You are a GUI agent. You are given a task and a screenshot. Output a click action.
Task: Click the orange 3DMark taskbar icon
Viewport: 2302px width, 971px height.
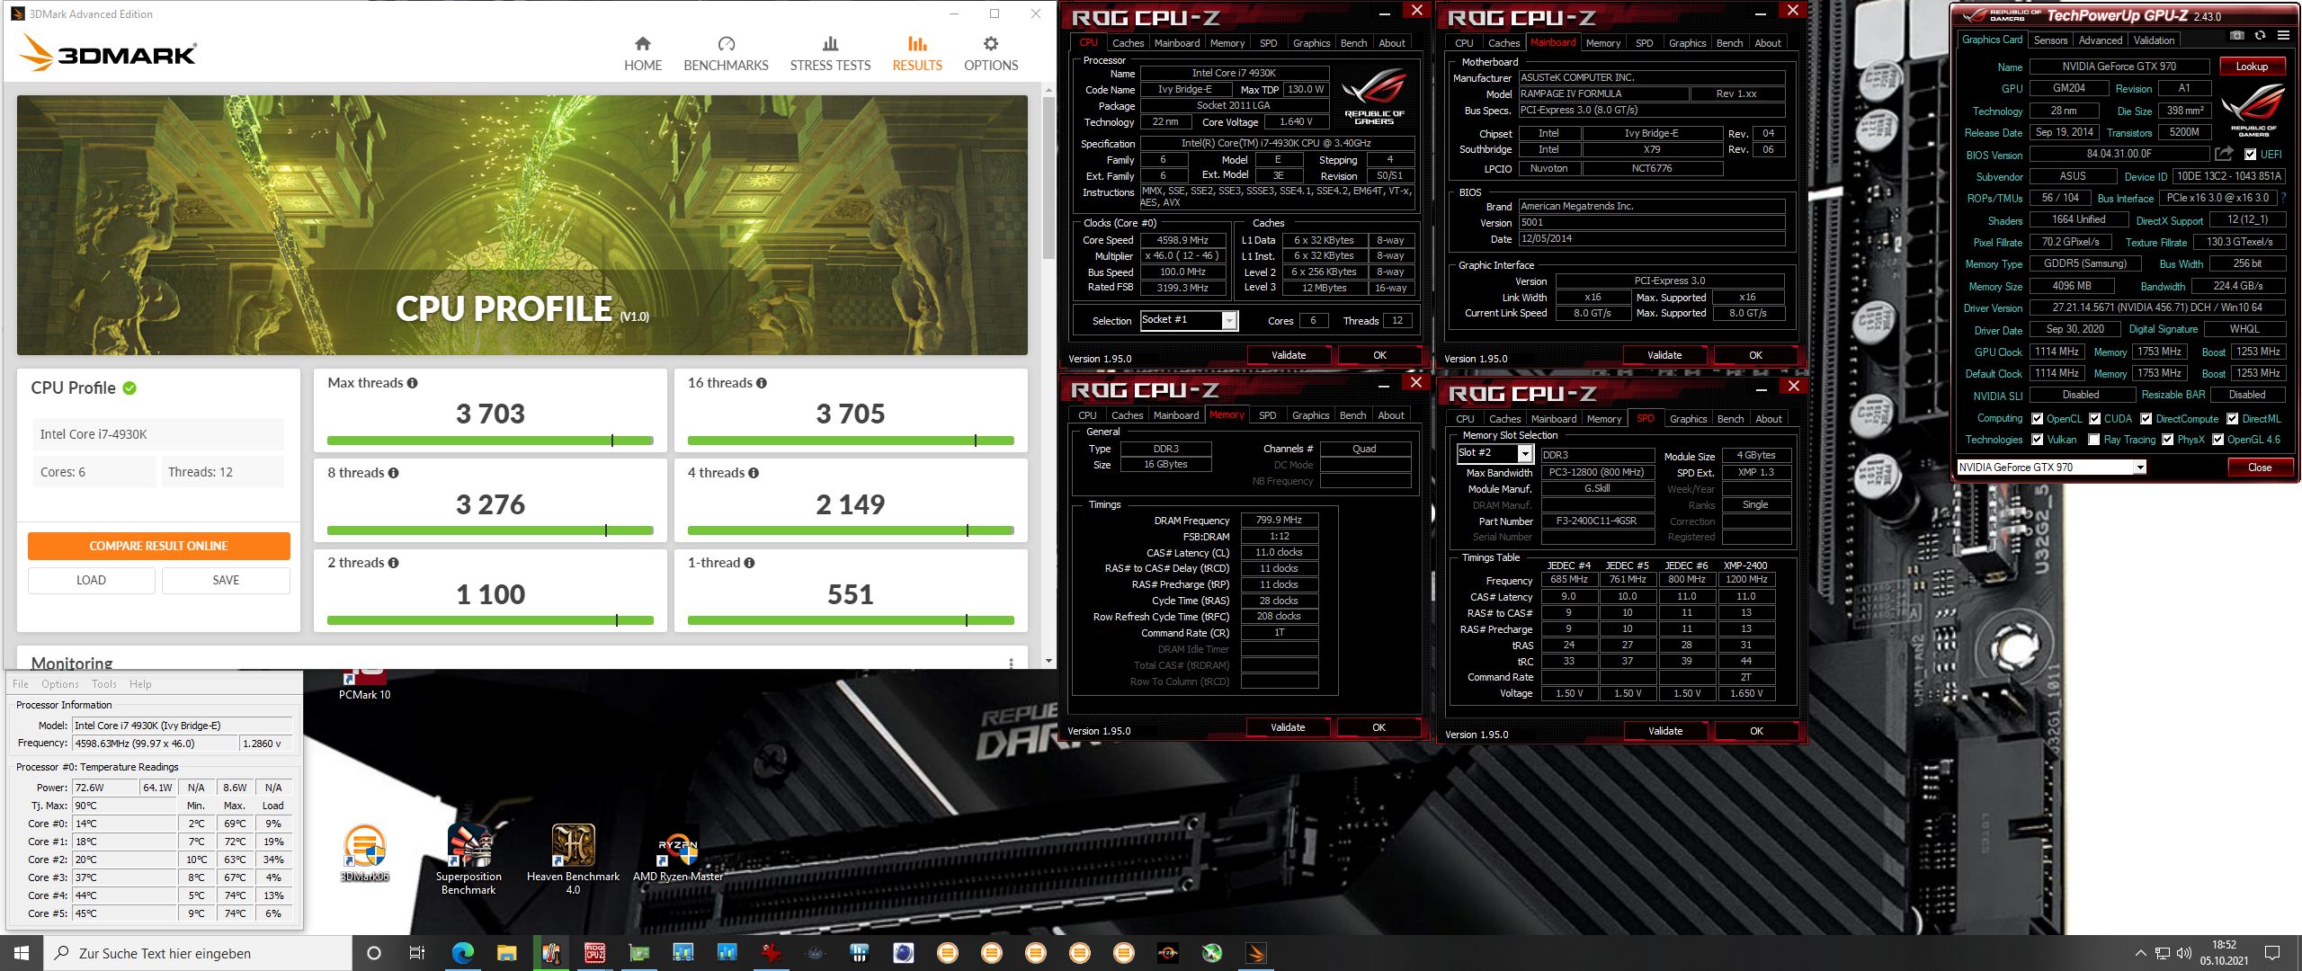click(x=1256, y=953)
